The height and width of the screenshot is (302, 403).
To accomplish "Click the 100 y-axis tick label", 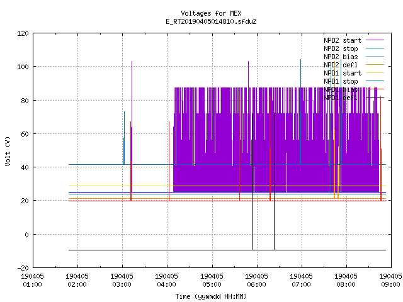I will coord(23,67).
